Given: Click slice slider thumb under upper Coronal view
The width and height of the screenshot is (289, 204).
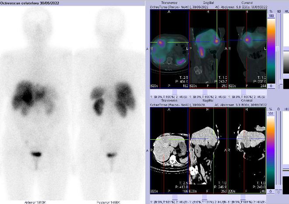Looking at the screenshot, I should pyautogui.click(x=243, y=92).
